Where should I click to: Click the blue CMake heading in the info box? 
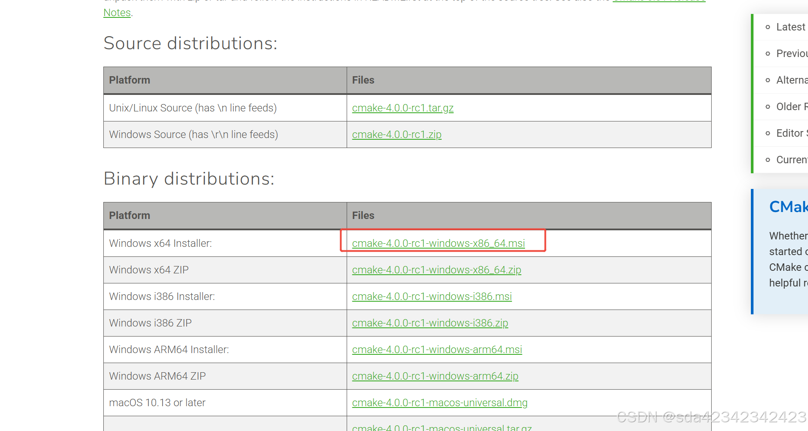point(788,207)
